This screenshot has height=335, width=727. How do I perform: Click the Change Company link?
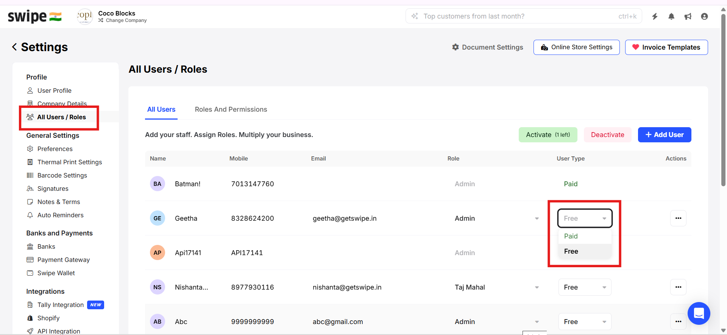[126, 20]
